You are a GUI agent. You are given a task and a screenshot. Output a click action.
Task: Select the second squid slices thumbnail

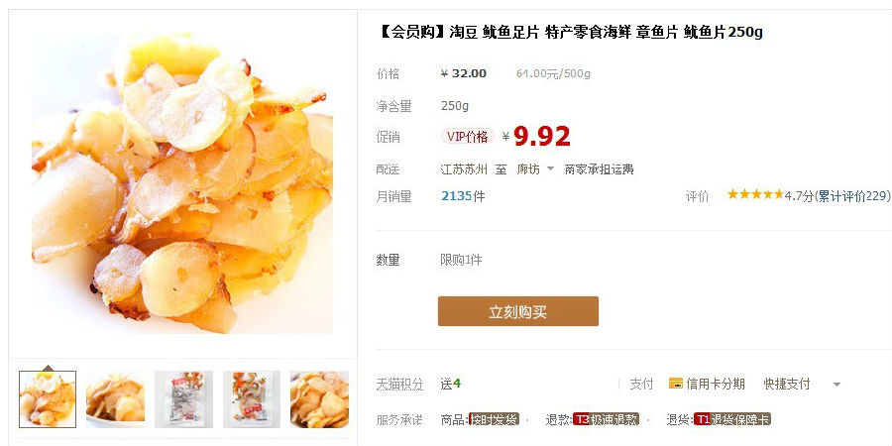click(x=116, y=399)
